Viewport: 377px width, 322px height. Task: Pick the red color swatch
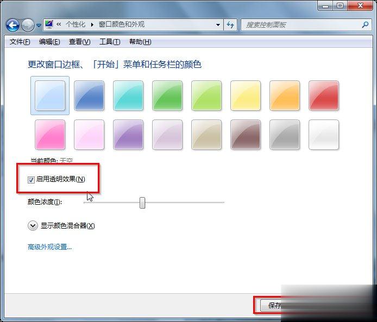[324, 96]
